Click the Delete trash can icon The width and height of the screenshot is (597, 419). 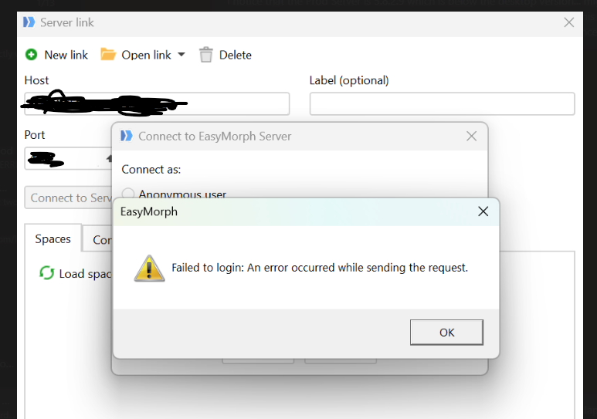click(206, 55)
